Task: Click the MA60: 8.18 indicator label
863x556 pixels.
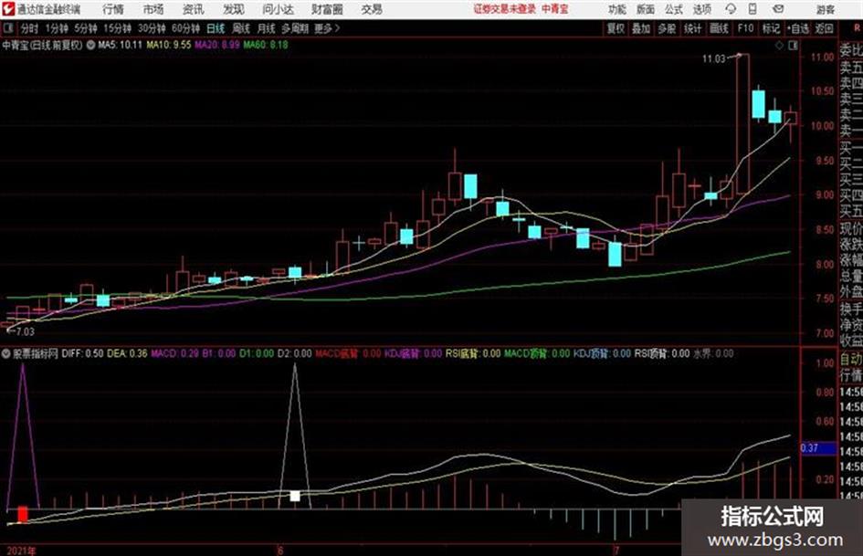Action: click(x=265, y=45)
